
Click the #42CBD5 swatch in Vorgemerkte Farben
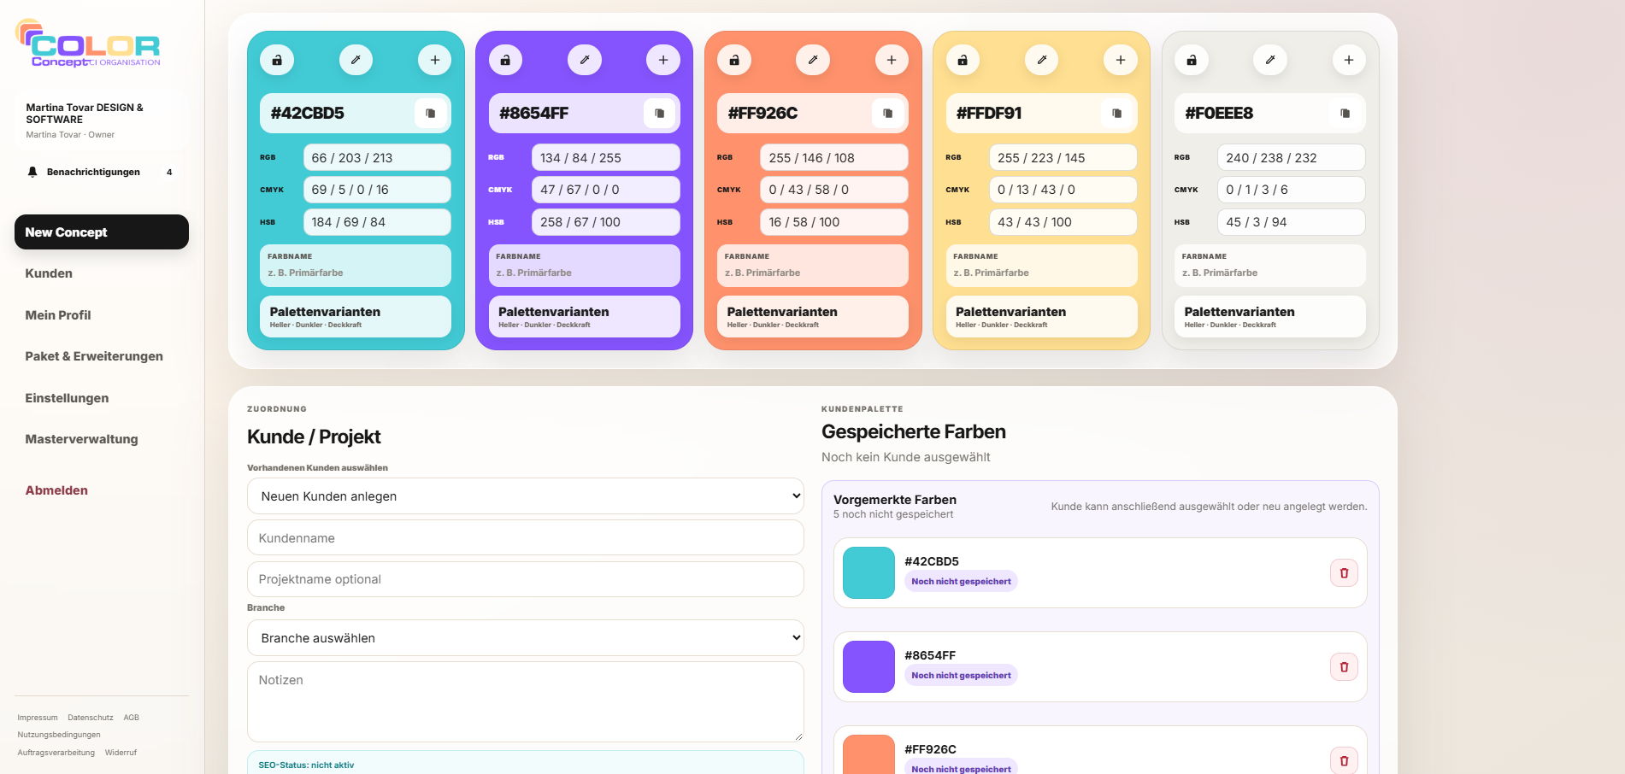868,573
